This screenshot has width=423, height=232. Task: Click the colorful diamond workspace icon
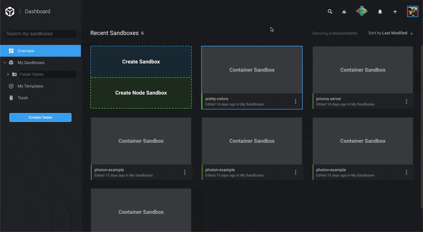(x=362, y=11)
